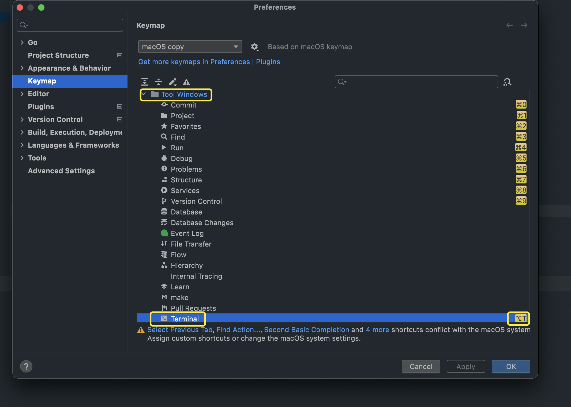Click the Edit Shortcut pencil icon

[x=173, y=82]
